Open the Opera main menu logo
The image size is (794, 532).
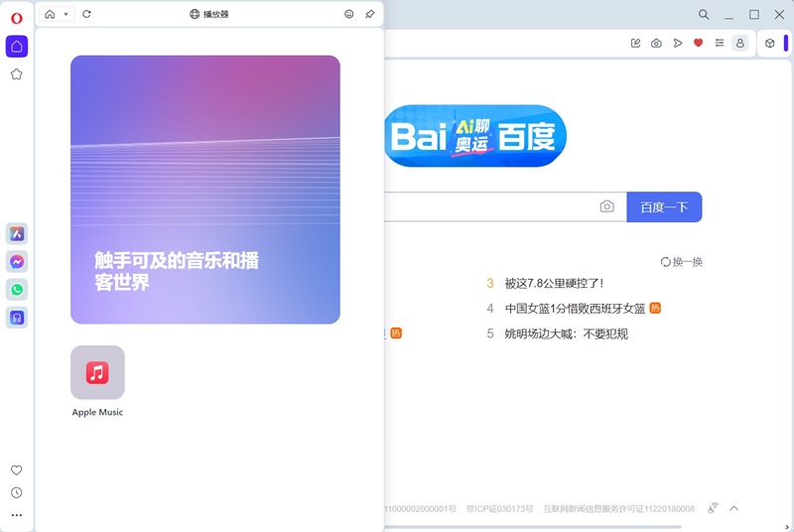tap(17, 18)
